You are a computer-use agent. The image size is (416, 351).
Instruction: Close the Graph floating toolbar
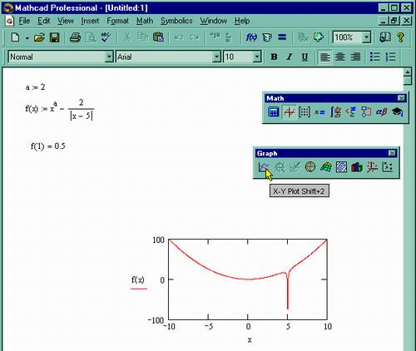coord(392,153)
